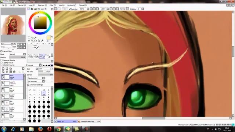Enable Preserve Opacity checkbox
Image resolution: width=235 pixels, height=132 pixels.
point(1,60)
